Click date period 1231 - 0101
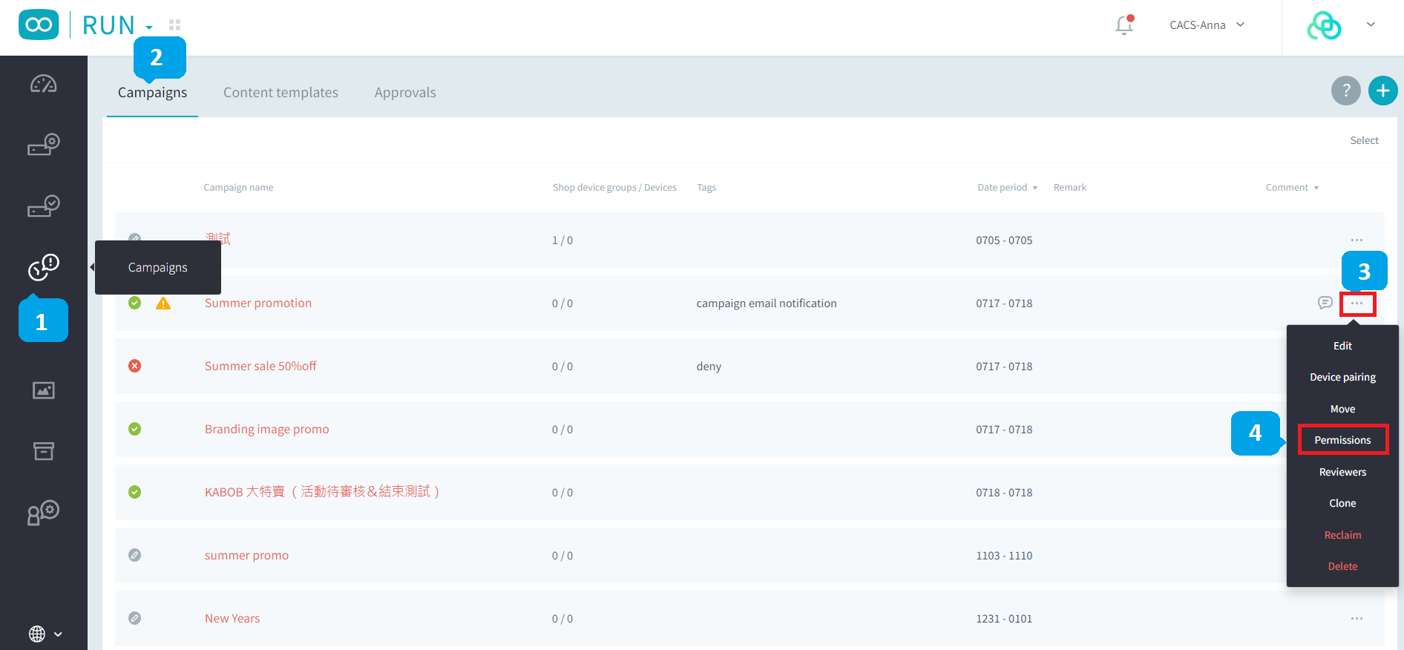The width and height of the screenshot is (1404, 650). click(x=1004, y=619)
